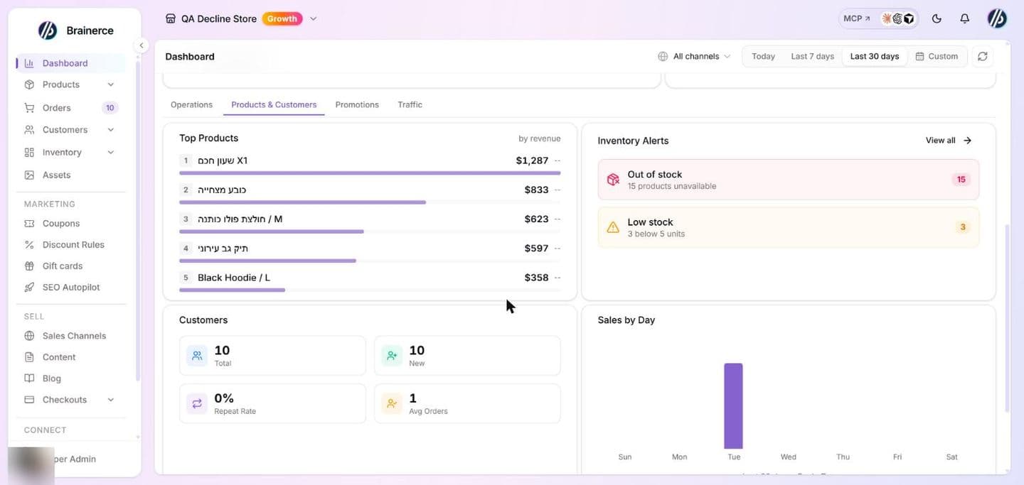Click the Customers people icon in sidebar
The height and width of the screenshot is (485, 1024).
[29, 130]
